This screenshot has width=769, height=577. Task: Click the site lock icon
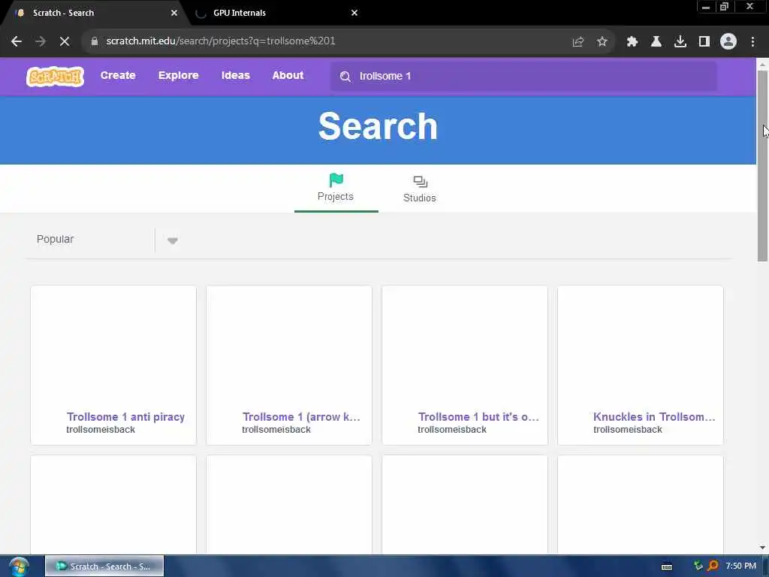click(94, 41)
